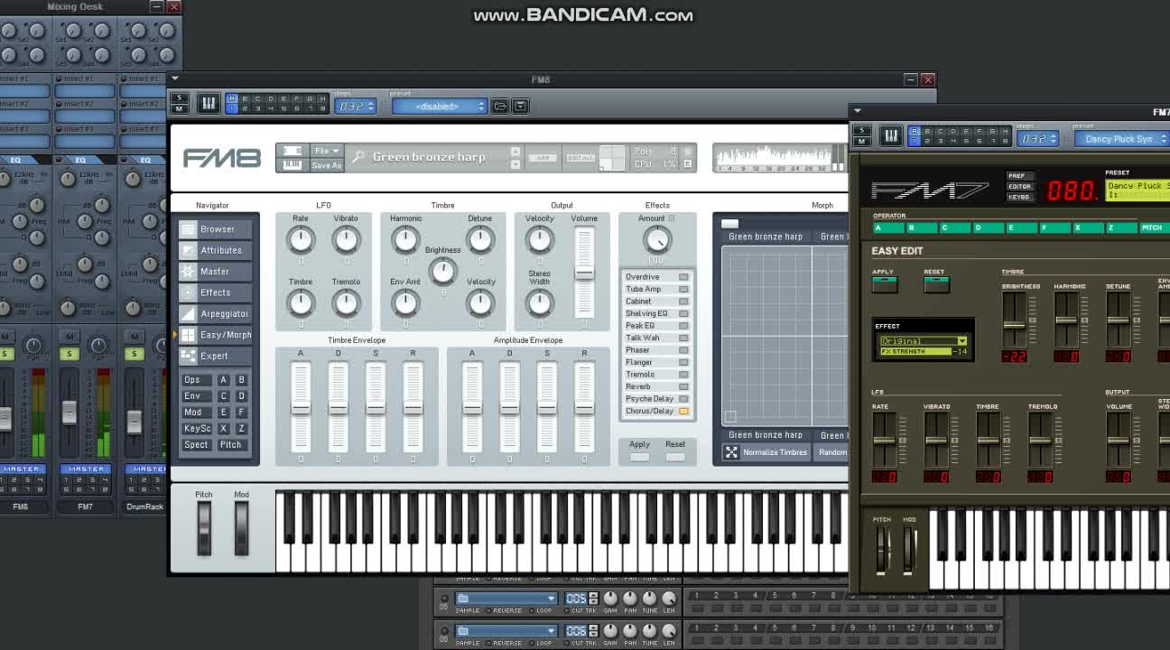Open the Arpeggiator page in FM8 navigator
The image size is (1170, 650).
[x=215, y=313]
